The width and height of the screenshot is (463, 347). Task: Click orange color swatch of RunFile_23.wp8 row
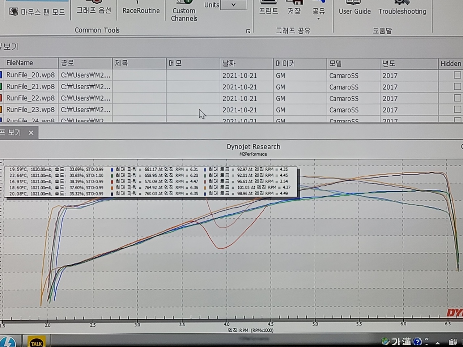click(x=1, y=110)
